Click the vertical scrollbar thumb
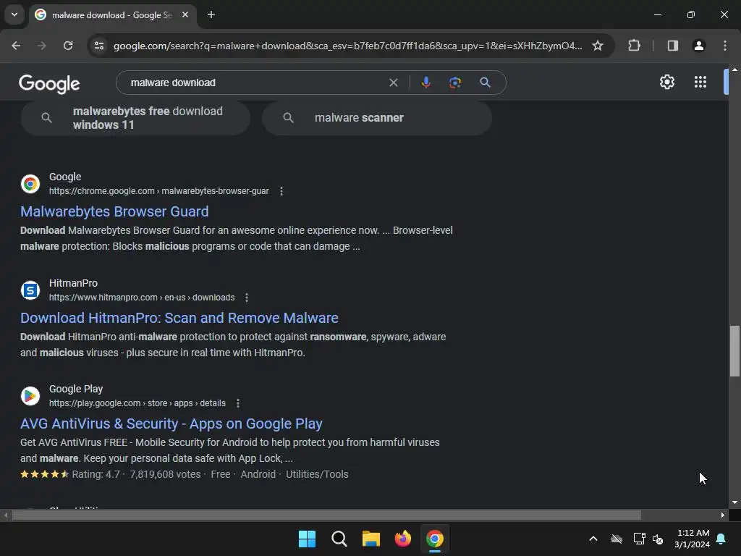 (734, 351)
